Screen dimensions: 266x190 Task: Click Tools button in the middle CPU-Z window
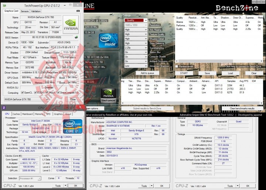point(144,186)
